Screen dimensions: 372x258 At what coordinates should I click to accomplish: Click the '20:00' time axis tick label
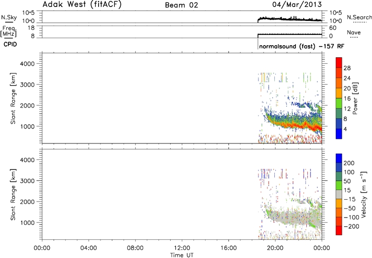275,248
